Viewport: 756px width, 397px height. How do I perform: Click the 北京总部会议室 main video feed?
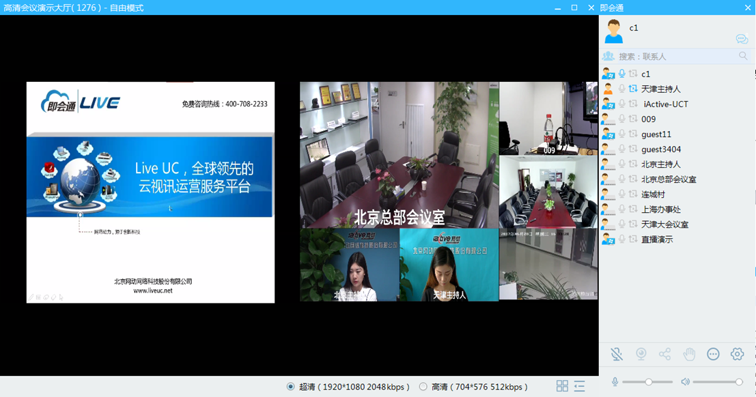pos(400,155)
